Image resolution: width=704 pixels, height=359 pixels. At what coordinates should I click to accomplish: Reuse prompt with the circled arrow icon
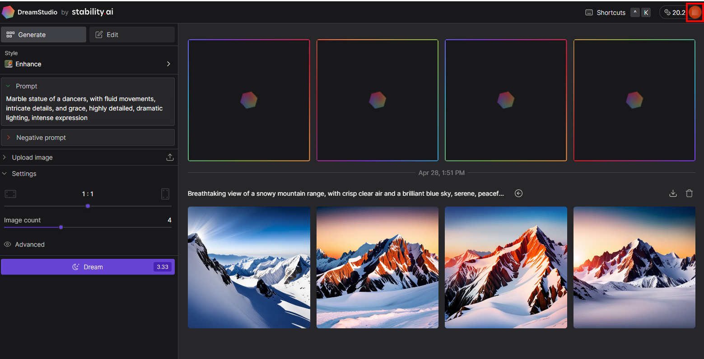click(x=519, y=193)
